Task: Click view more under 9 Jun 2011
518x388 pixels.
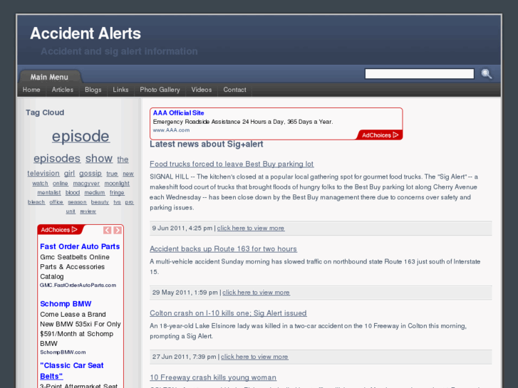Action: tap(251, 229)
